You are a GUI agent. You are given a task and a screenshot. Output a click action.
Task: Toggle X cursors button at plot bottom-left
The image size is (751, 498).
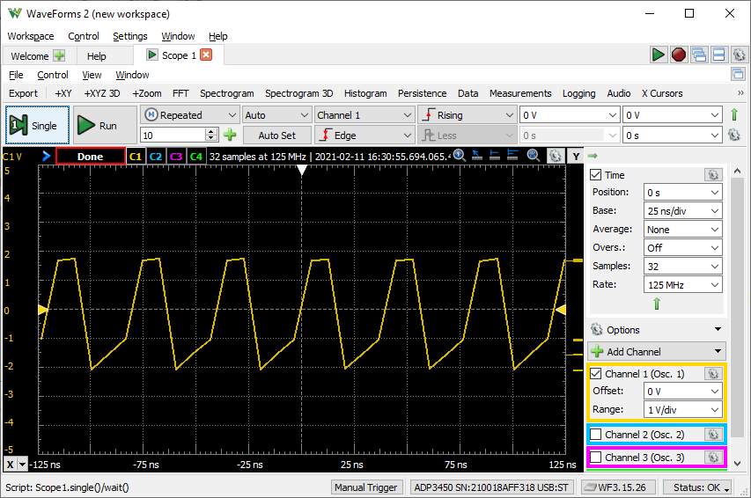click(10, 464)
